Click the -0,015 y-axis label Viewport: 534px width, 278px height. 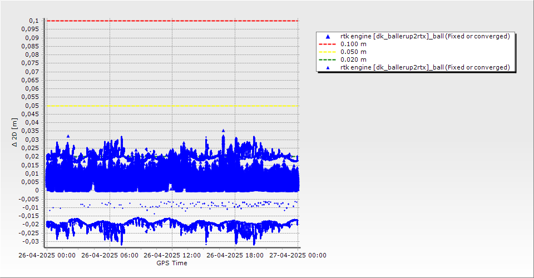tap(28, 216)
